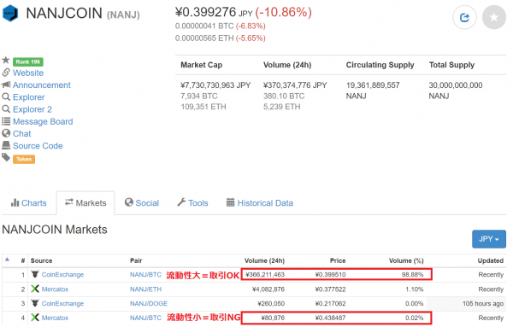The image size is (513, 333).
Task: Click Mercatox X icon in row 2
Action: click(x=35, y=289)
